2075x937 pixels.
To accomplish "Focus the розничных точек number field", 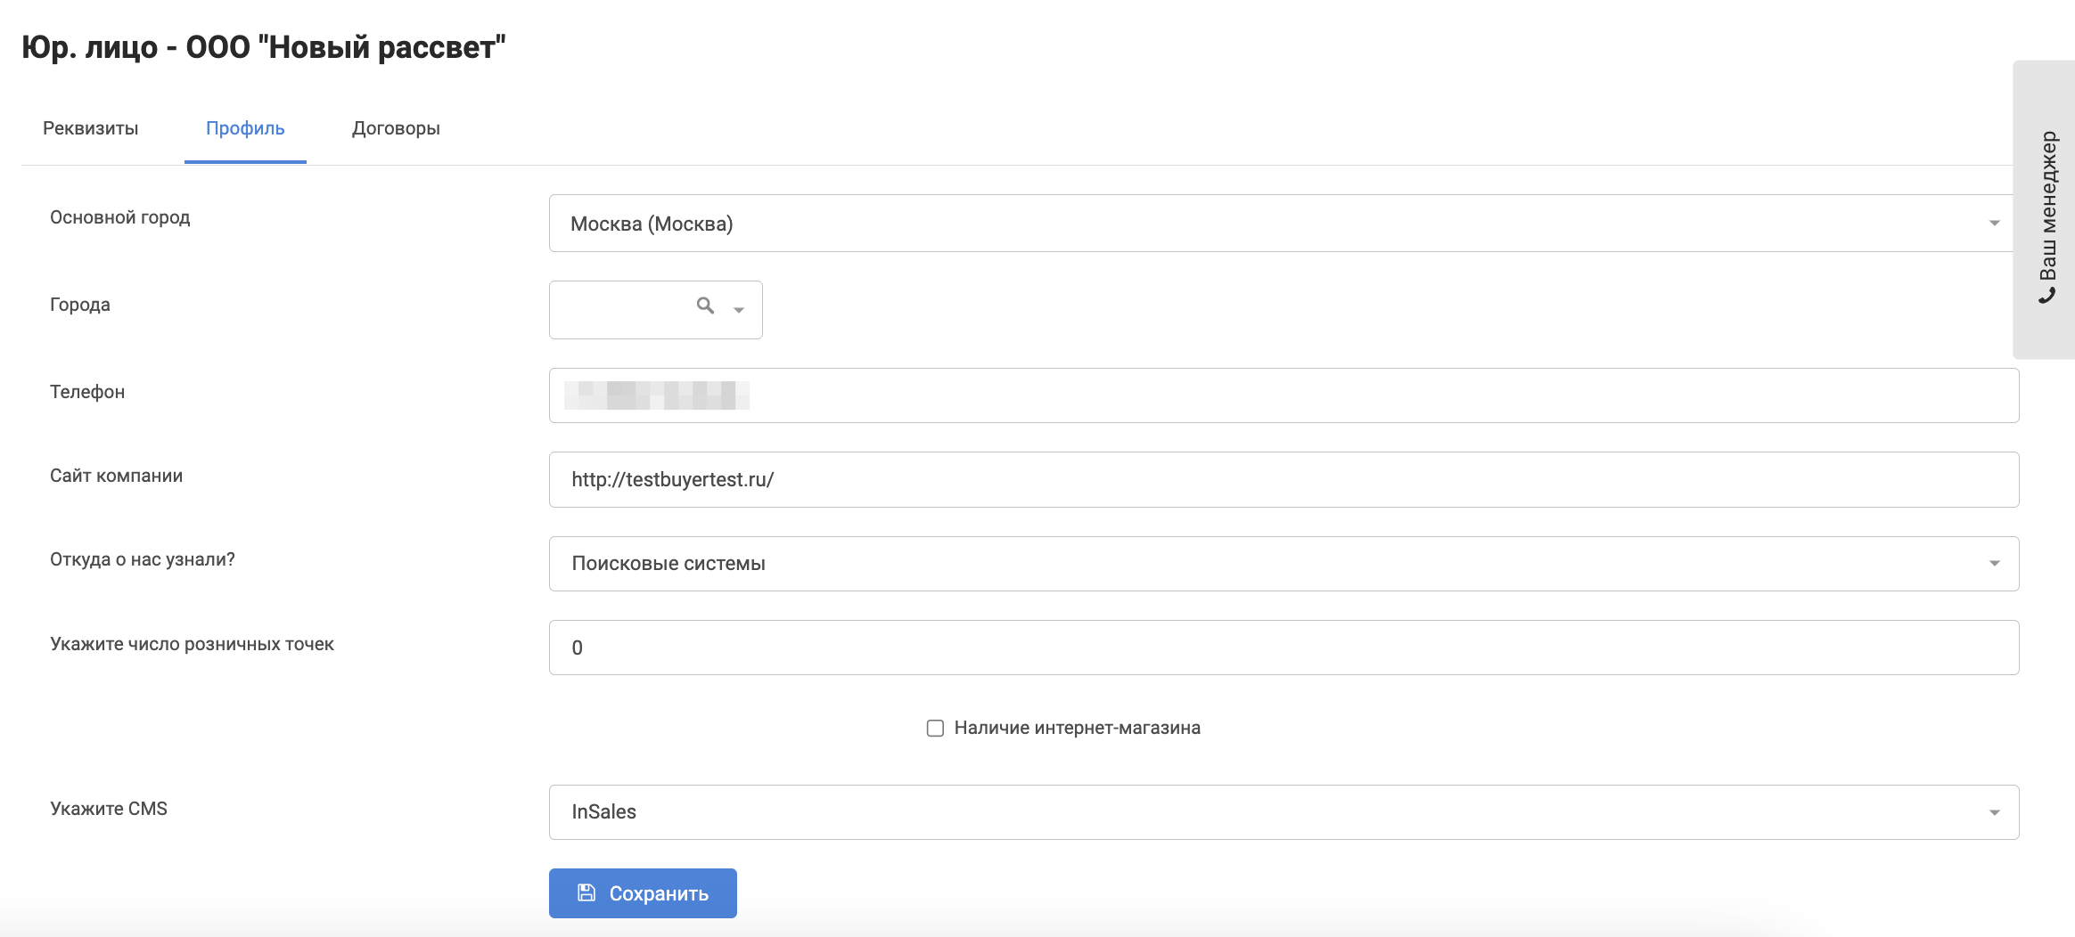I will point(1284,648).
